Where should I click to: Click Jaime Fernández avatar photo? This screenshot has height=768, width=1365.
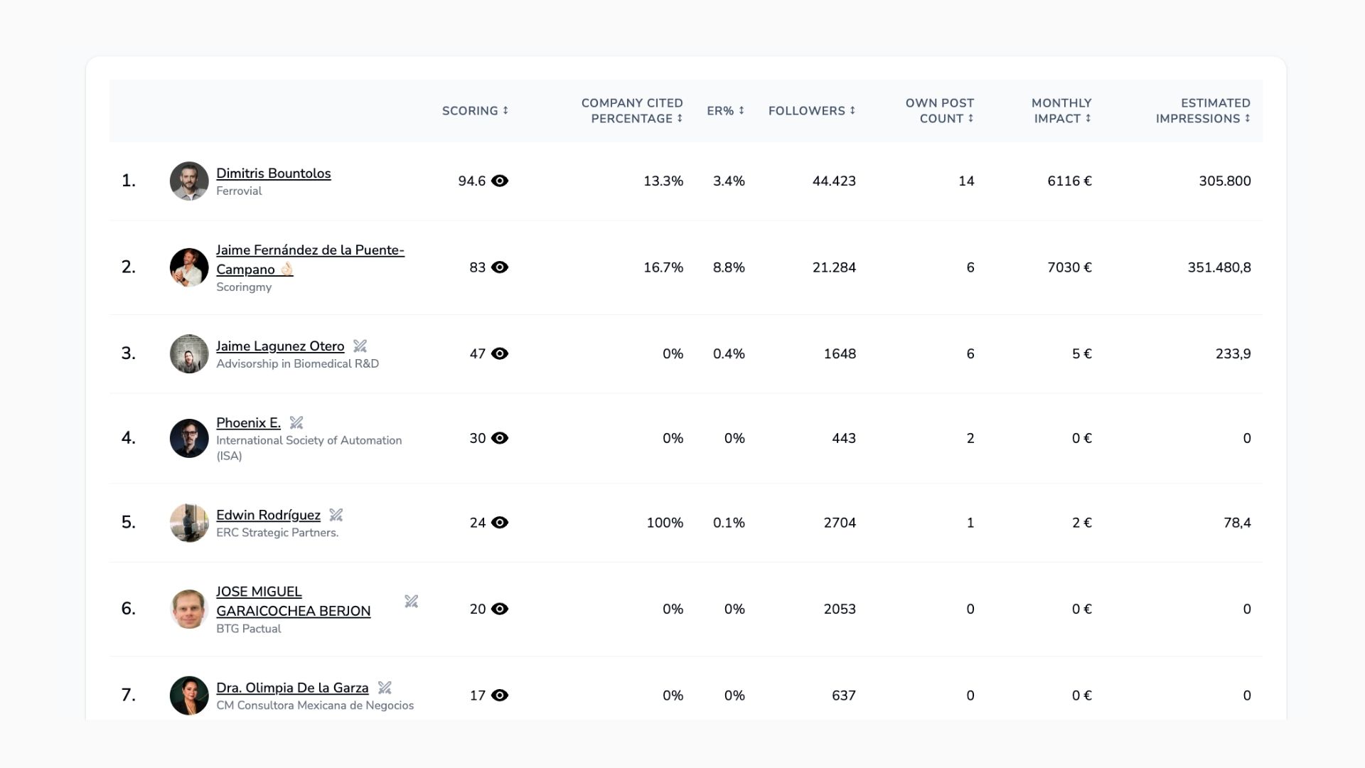pos(189,267)
